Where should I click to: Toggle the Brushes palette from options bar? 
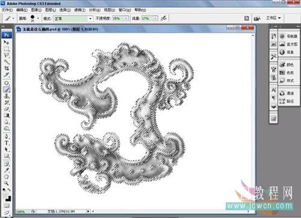pyautogui.click(x=247, y=19)
